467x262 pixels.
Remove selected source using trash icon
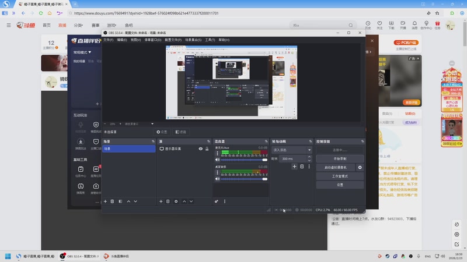click(x=168, y=201)
